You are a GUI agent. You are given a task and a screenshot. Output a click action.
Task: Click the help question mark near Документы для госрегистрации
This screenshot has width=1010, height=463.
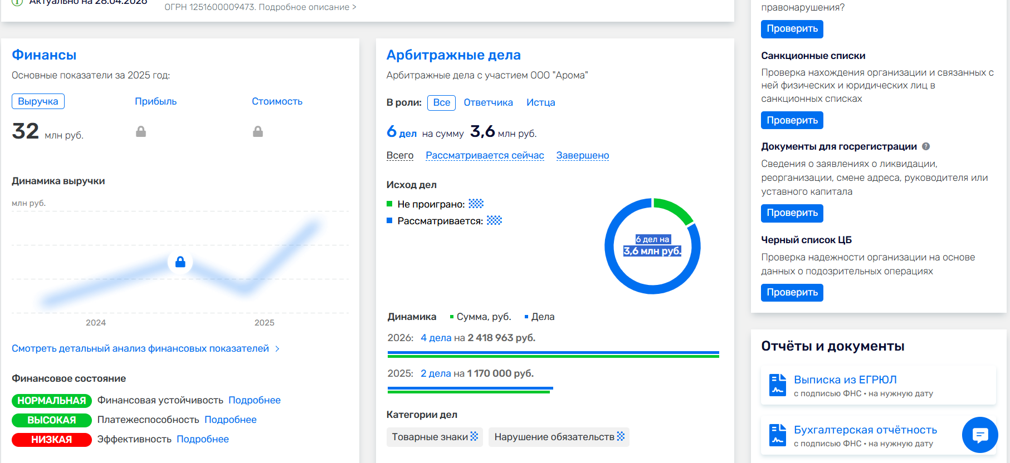pos(926,146)
